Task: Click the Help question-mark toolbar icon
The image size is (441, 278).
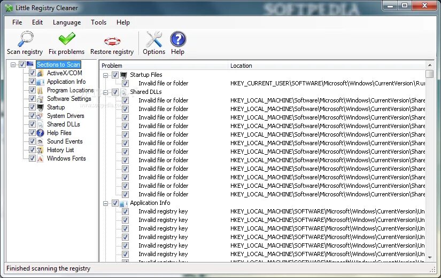Action: 178,39
